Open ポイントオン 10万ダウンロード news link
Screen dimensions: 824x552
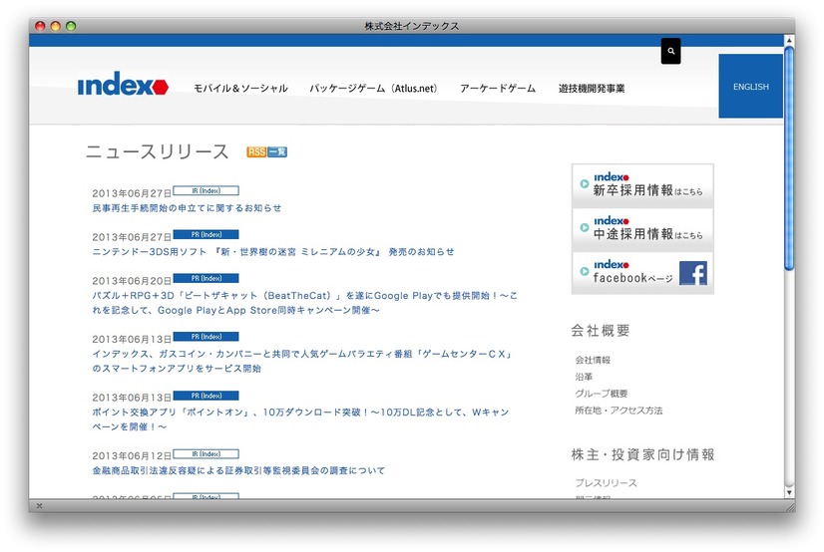(x=300, y=419)
